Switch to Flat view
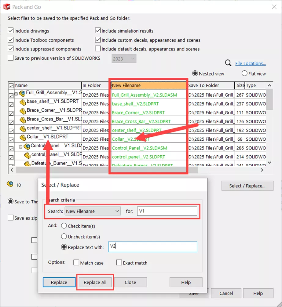 [x=244, y=73]
